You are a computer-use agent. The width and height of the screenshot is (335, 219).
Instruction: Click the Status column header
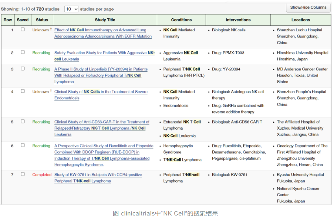point(42,20)
